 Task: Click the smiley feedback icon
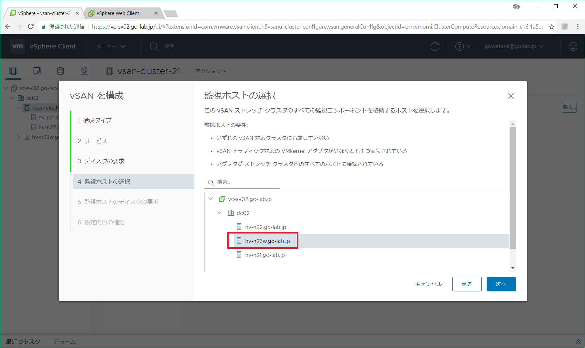573,47
